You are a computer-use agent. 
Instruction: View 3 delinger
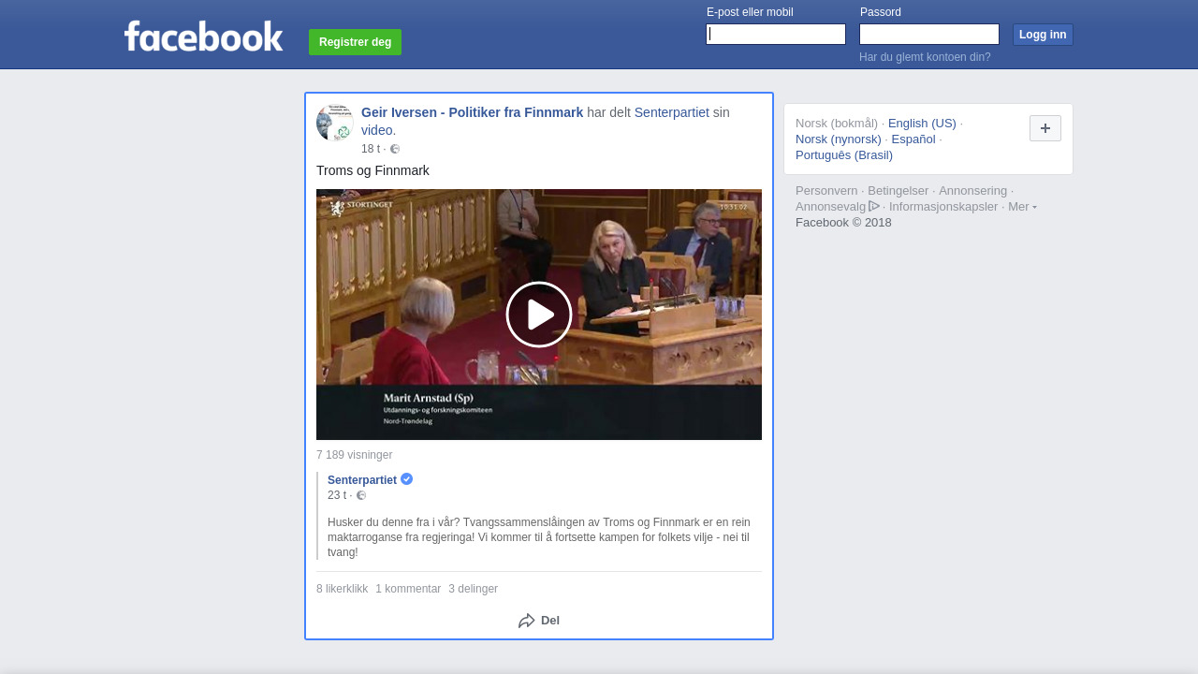pos(473,589)
